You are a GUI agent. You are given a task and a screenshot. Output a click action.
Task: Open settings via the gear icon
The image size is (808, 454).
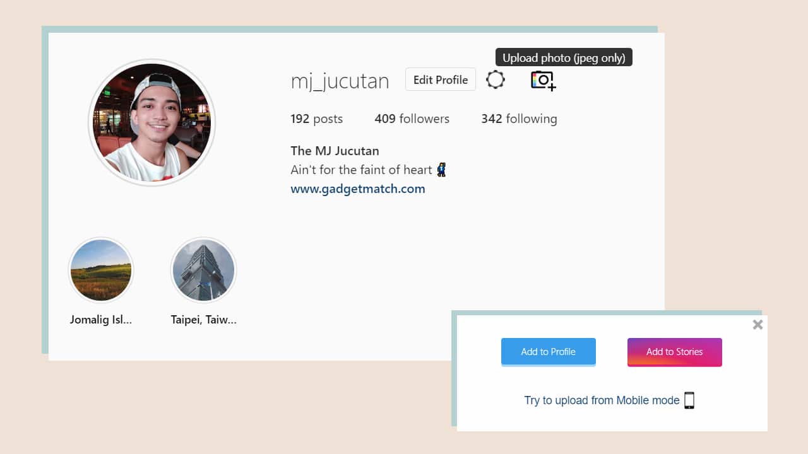496,80
